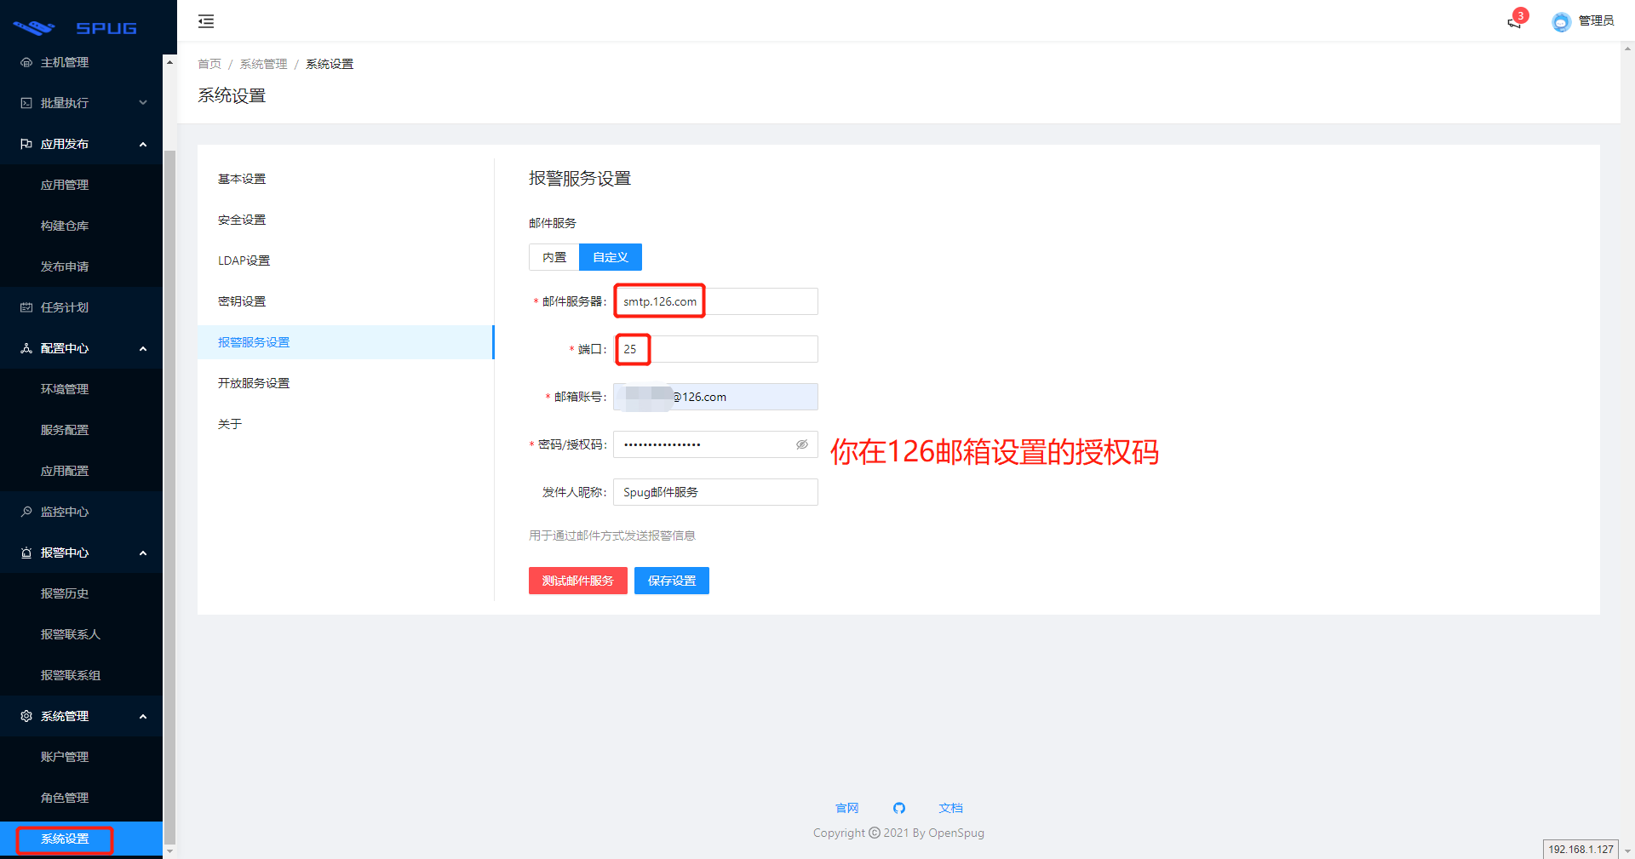Collapse the left sidebar via hamburger icon
Screen dimensions: 1635x859
[x=205, y=21]
